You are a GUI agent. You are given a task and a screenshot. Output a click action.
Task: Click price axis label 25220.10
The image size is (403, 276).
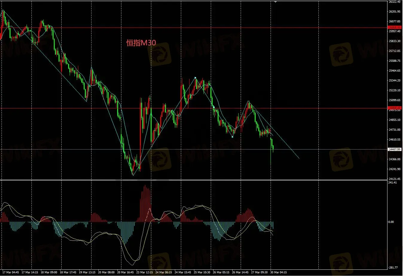coord(395,90)
